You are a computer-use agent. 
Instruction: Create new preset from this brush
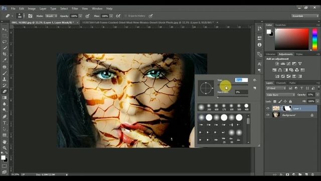[254, 88]
